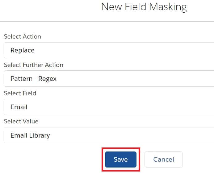The width and height of the screenshot is (214, 174).
Task: Click the divider line under the title
Action: [x=107, y=21]
